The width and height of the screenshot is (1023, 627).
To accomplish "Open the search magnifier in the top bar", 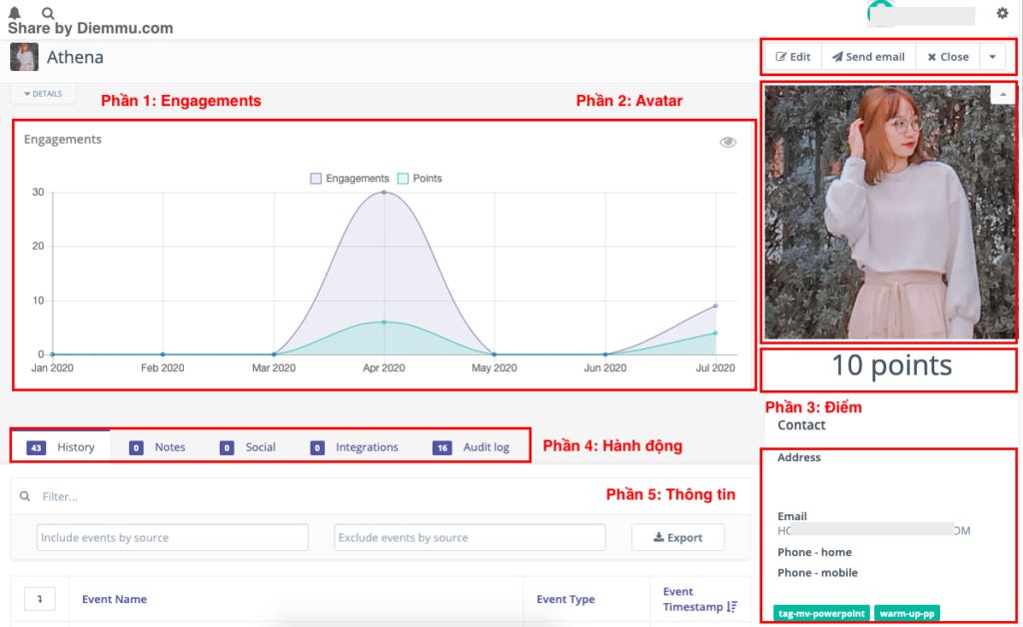I will [48, 12].
